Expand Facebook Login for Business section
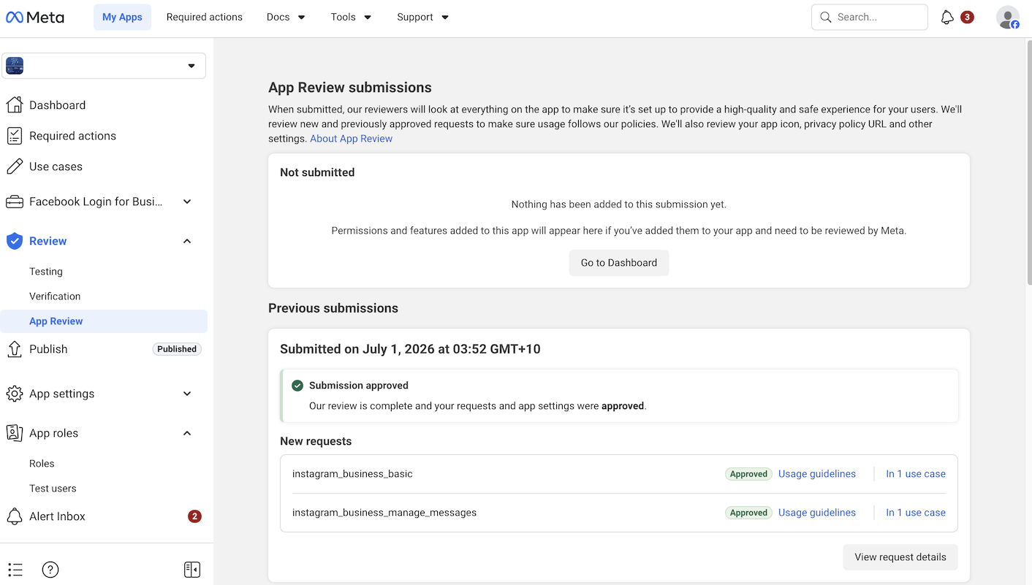Viewport: 1032px width, 585px height. coord(187,202)
